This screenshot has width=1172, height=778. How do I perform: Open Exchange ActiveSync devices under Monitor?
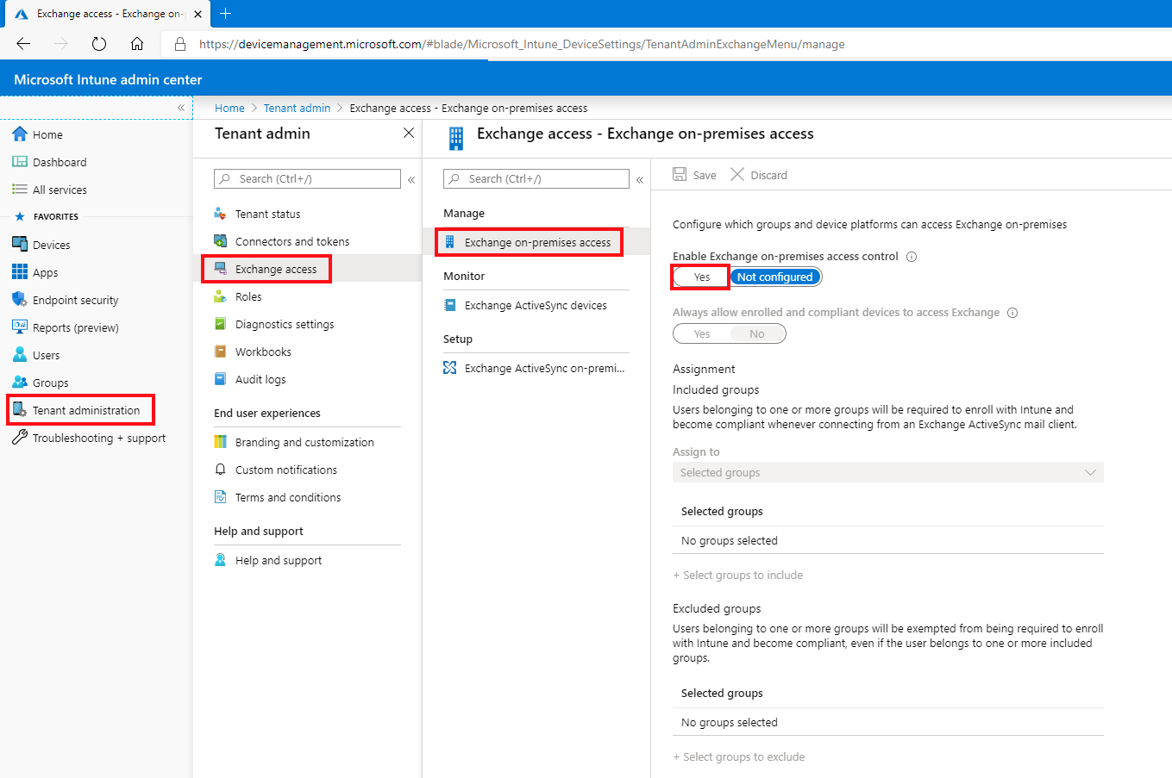pyautogui.click(x=536, y=305)
